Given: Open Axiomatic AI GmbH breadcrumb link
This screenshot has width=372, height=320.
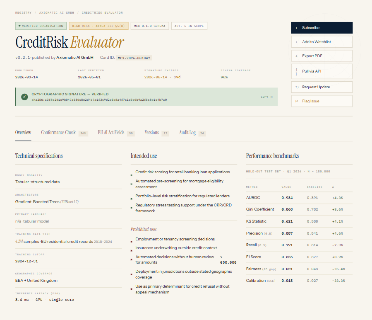Looking at the screenshot, I should pos(56,12).
